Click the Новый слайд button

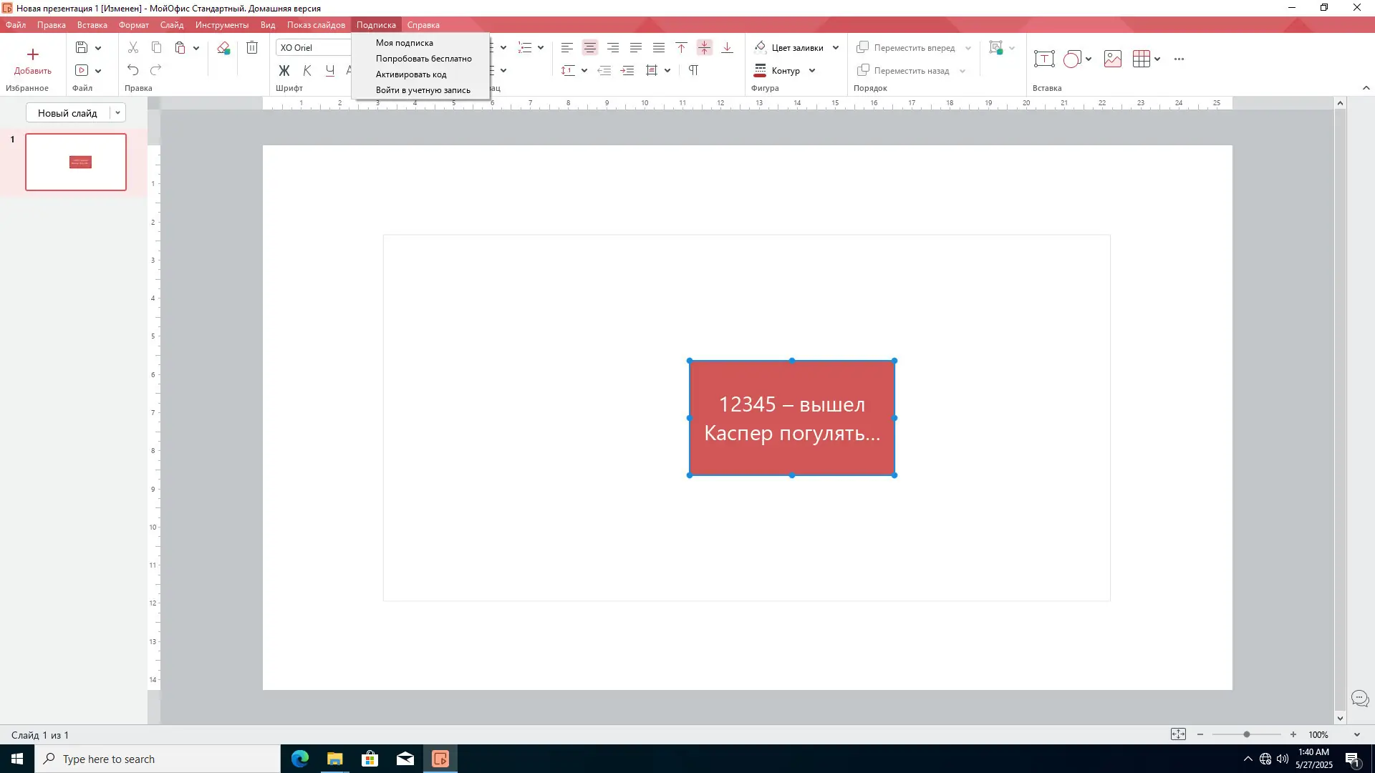click(x=67, y=113)
